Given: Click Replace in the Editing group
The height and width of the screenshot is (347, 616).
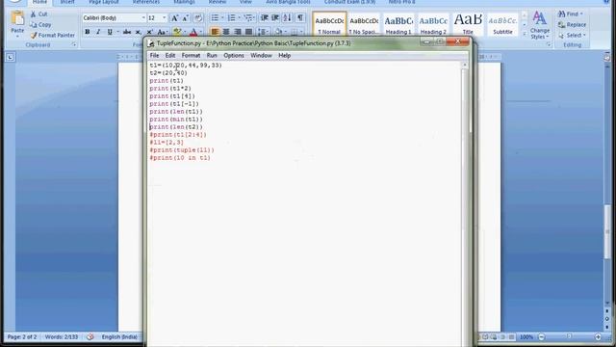Looking at the screenshot, I should [572, 25].
